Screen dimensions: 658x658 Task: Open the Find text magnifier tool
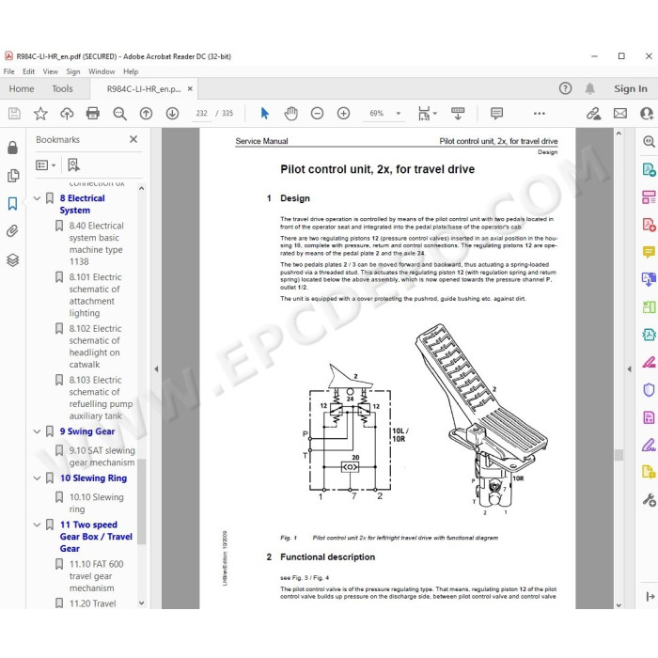point(119,114)
